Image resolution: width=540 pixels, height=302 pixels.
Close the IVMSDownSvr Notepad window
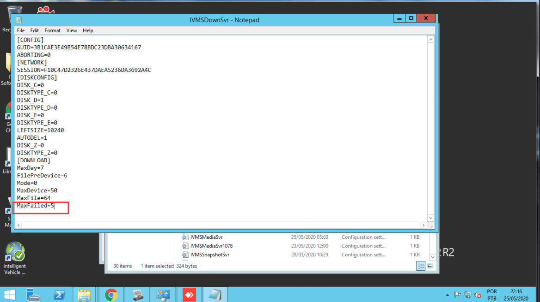pyautogui.click(x=426, y=18)
